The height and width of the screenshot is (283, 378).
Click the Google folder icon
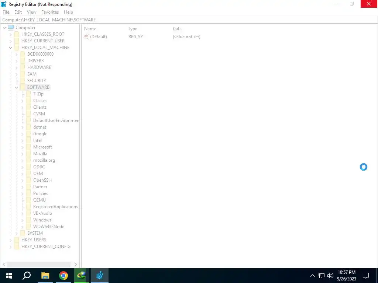[29, 133]
